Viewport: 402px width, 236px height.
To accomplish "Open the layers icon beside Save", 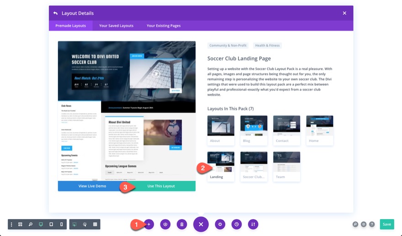I will pyautogui.click(x=364, y=224).
